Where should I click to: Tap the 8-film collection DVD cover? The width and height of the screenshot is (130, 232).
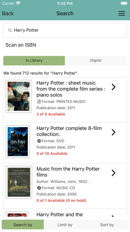coord(18,142)
